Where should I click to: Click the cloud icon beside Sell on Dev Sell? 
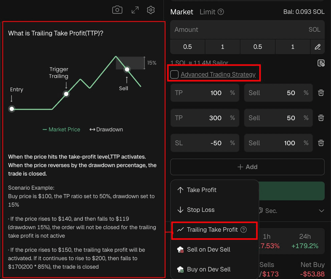tap(180, 249)
